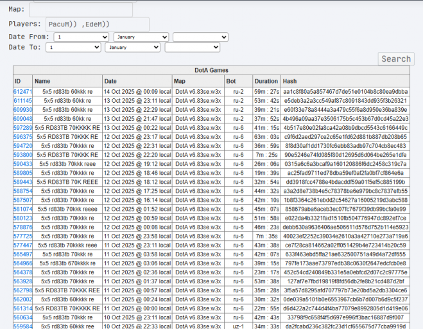The height and width of the screenshot is (329, 423).
Task: Select name cell 5x5 RD83TB 70KKK REE
Action: tap(67, 290)
